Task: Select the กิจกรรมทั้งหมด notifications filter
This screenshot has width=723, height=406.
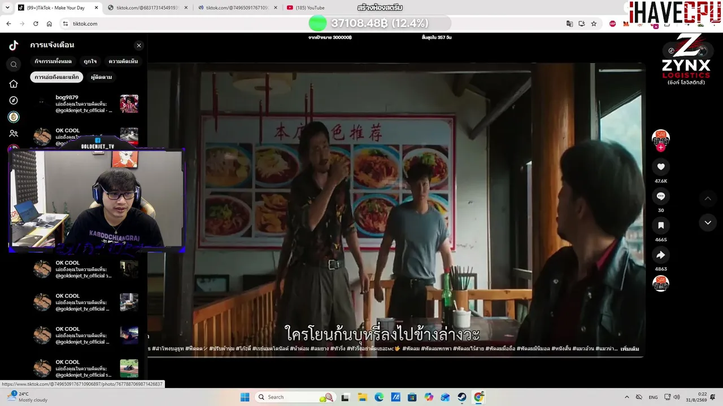Action: point(53,61)
